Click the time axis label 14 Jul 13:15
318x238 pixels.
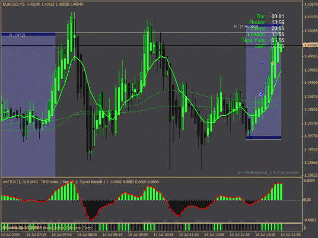coord(265,235)
